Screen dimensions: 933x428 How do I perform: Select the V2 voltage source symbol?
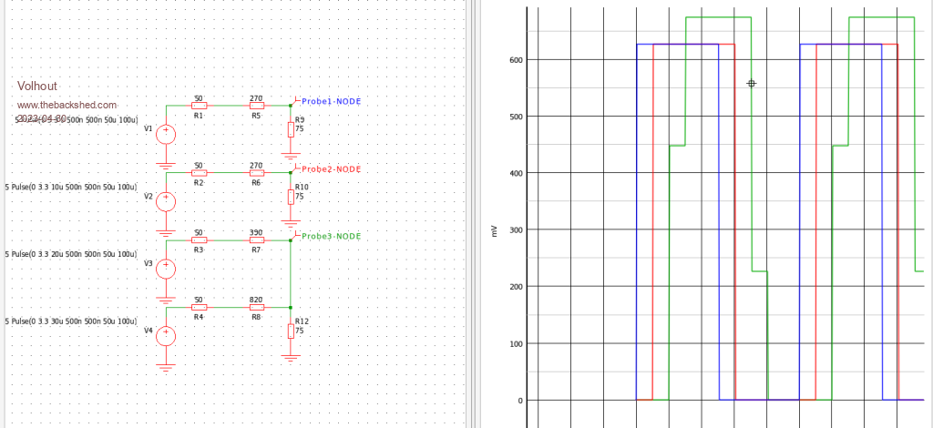point(166,201)
